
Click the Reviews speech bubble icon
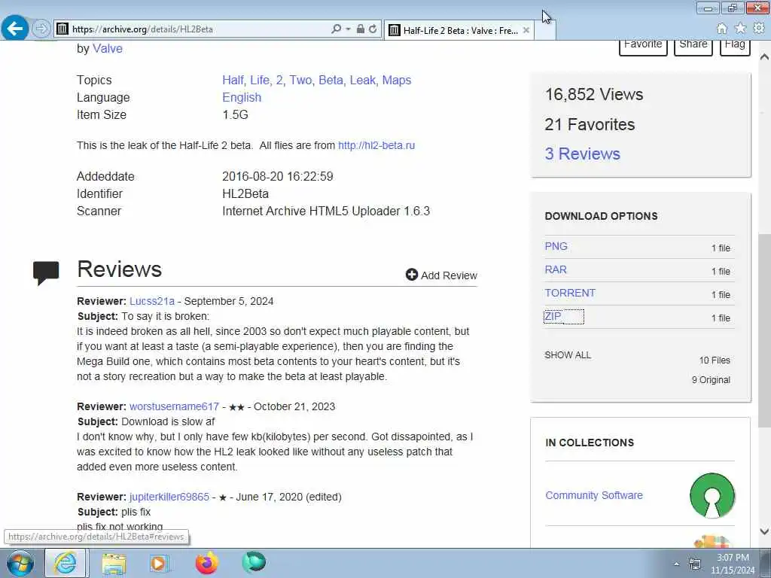tap(46, 272)
